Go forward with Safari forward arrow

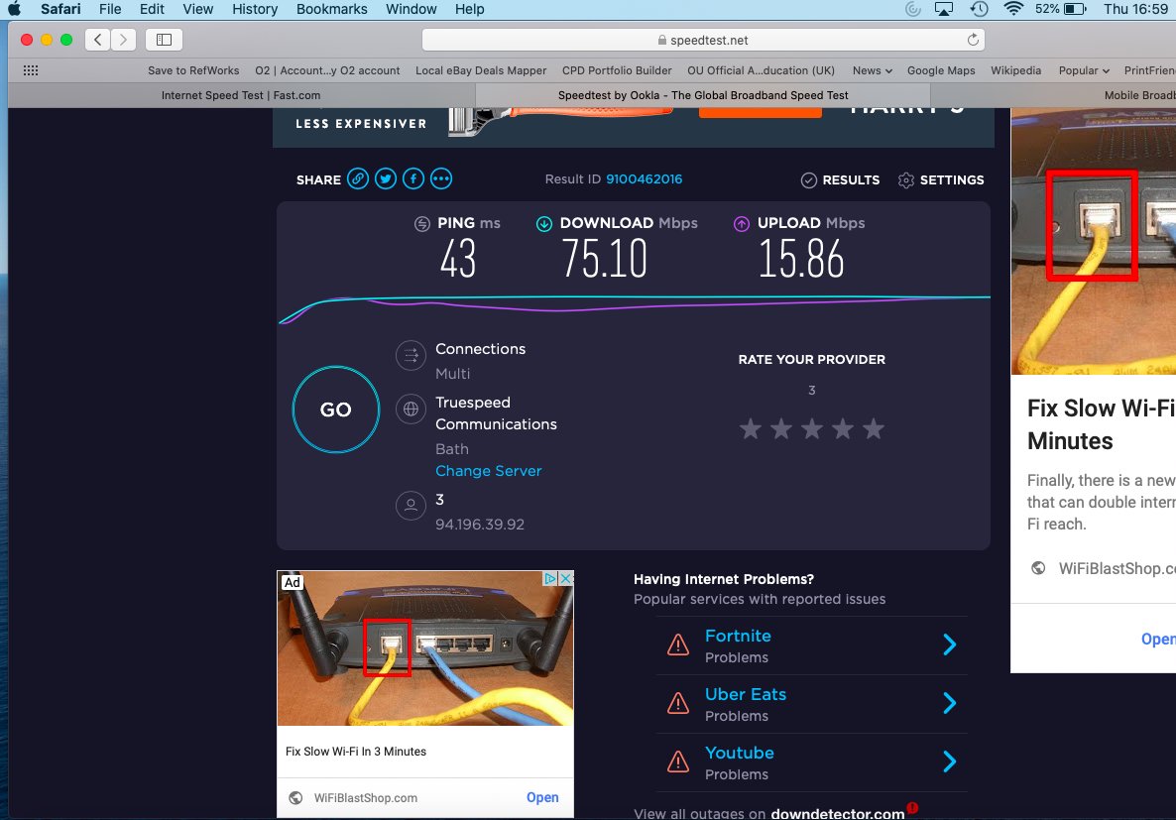click(123, 40)
